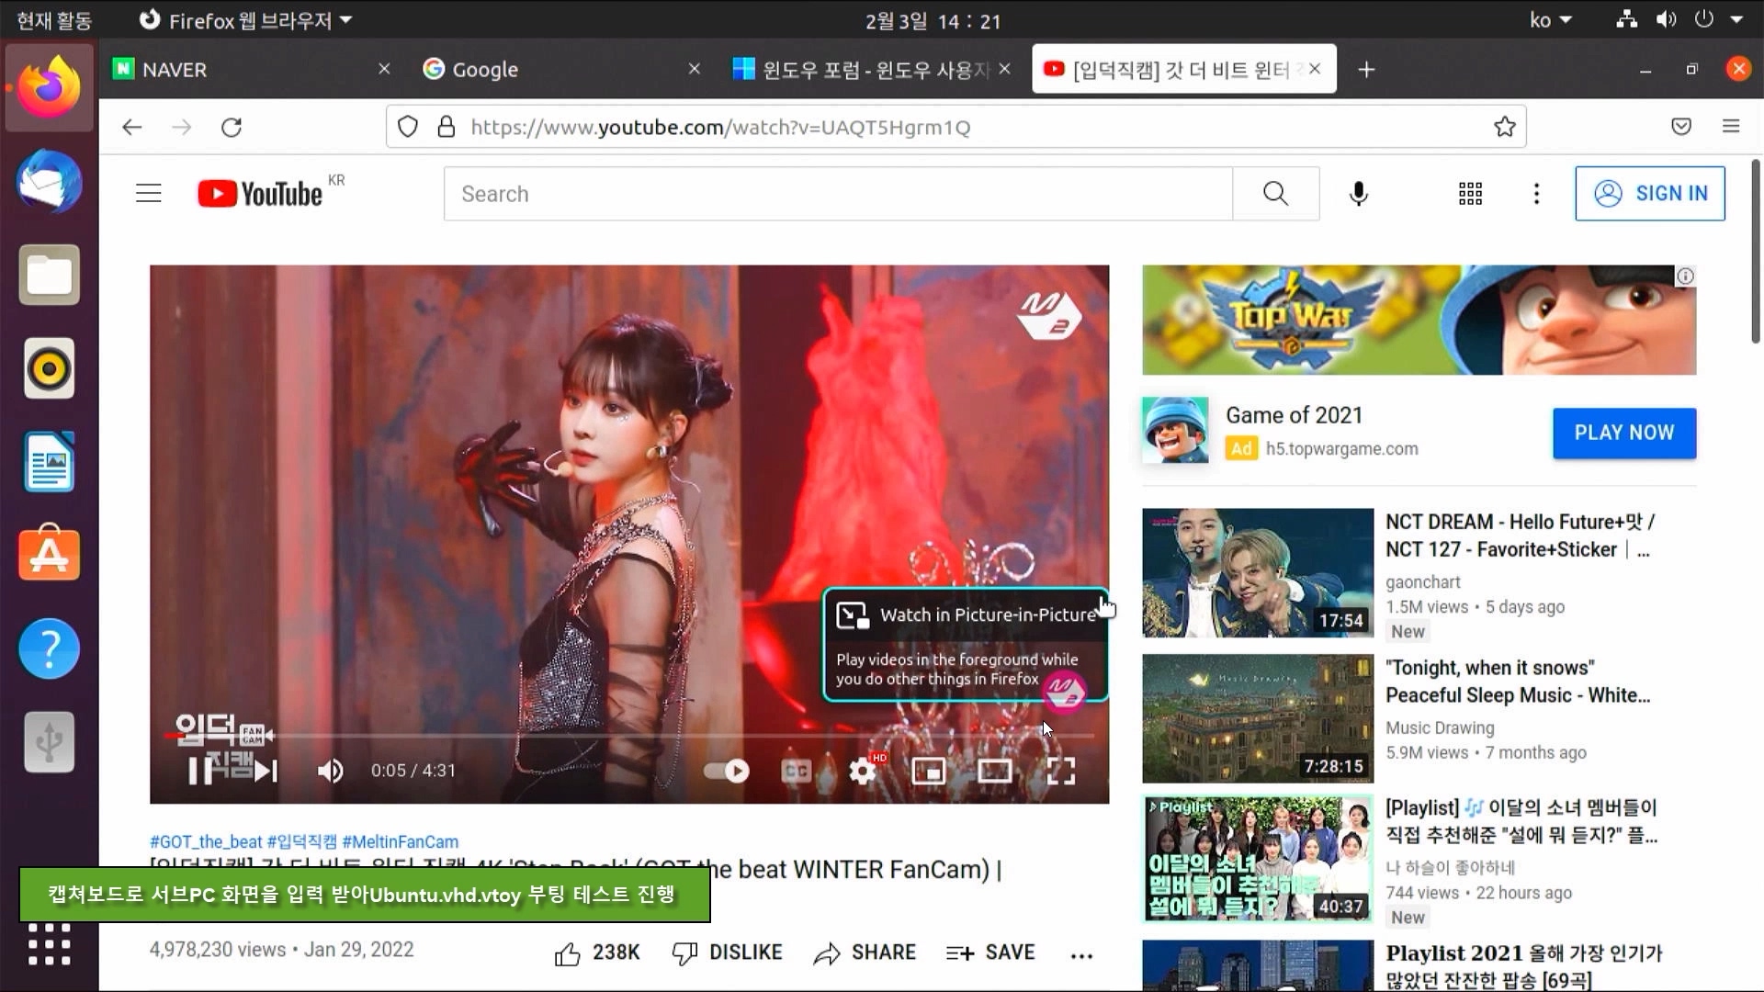Image resolution: width=1764 pixels, height=992 pixels.
Task: Activate the miniplayer icon
Action: click(928, 772)
